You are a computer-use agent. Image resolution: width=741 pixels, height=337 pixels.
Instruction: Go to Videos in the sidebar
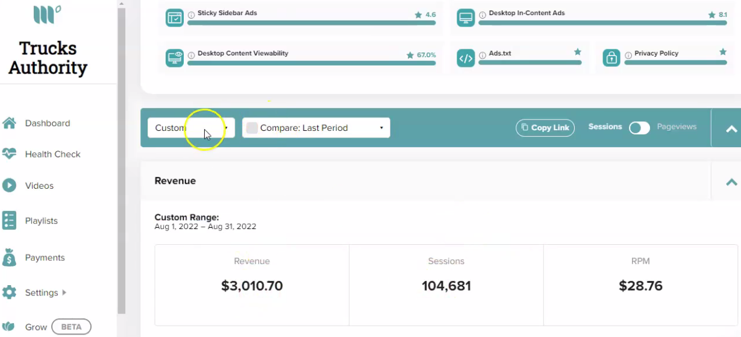(x=39, y=186)
